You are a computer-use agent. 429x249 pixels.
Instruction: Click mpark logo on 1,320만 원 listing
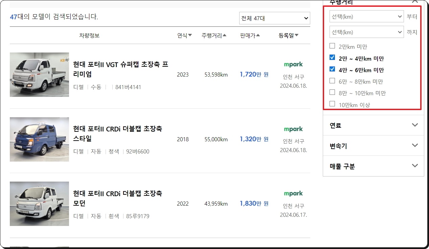point(293,129)
